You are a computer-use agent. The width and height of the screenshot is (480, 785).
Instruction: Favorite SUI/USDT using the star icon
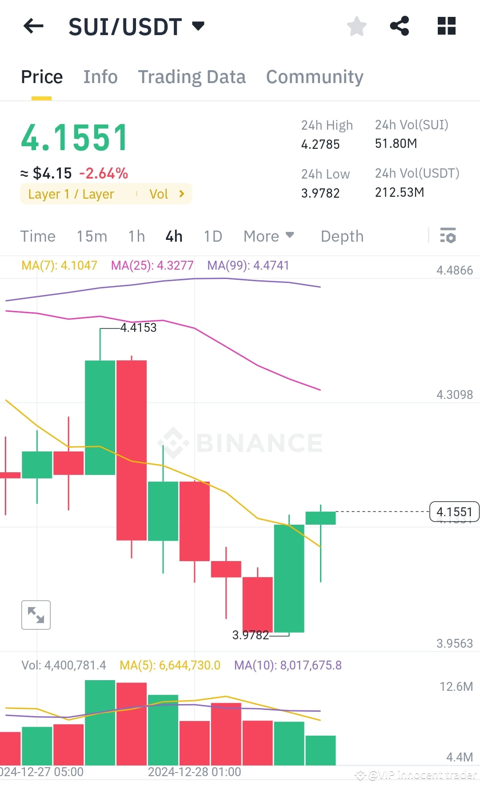[x=356, y=27]
